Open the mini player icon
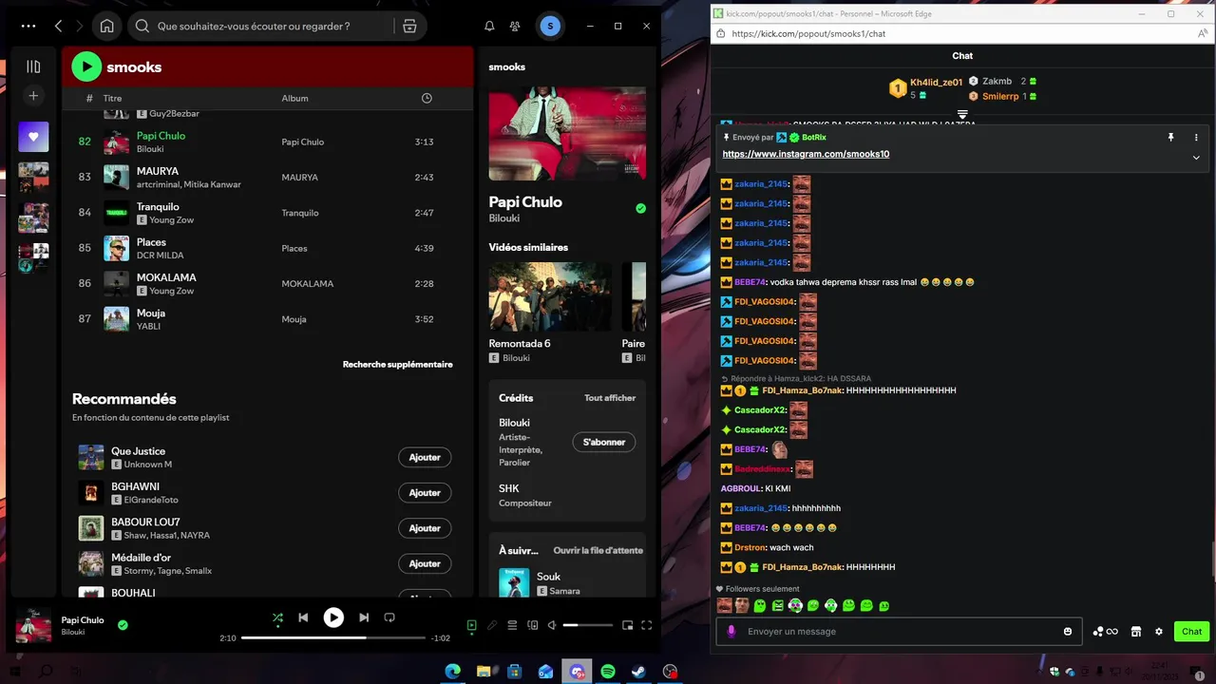1216x684 pixels. click(627, 625)
